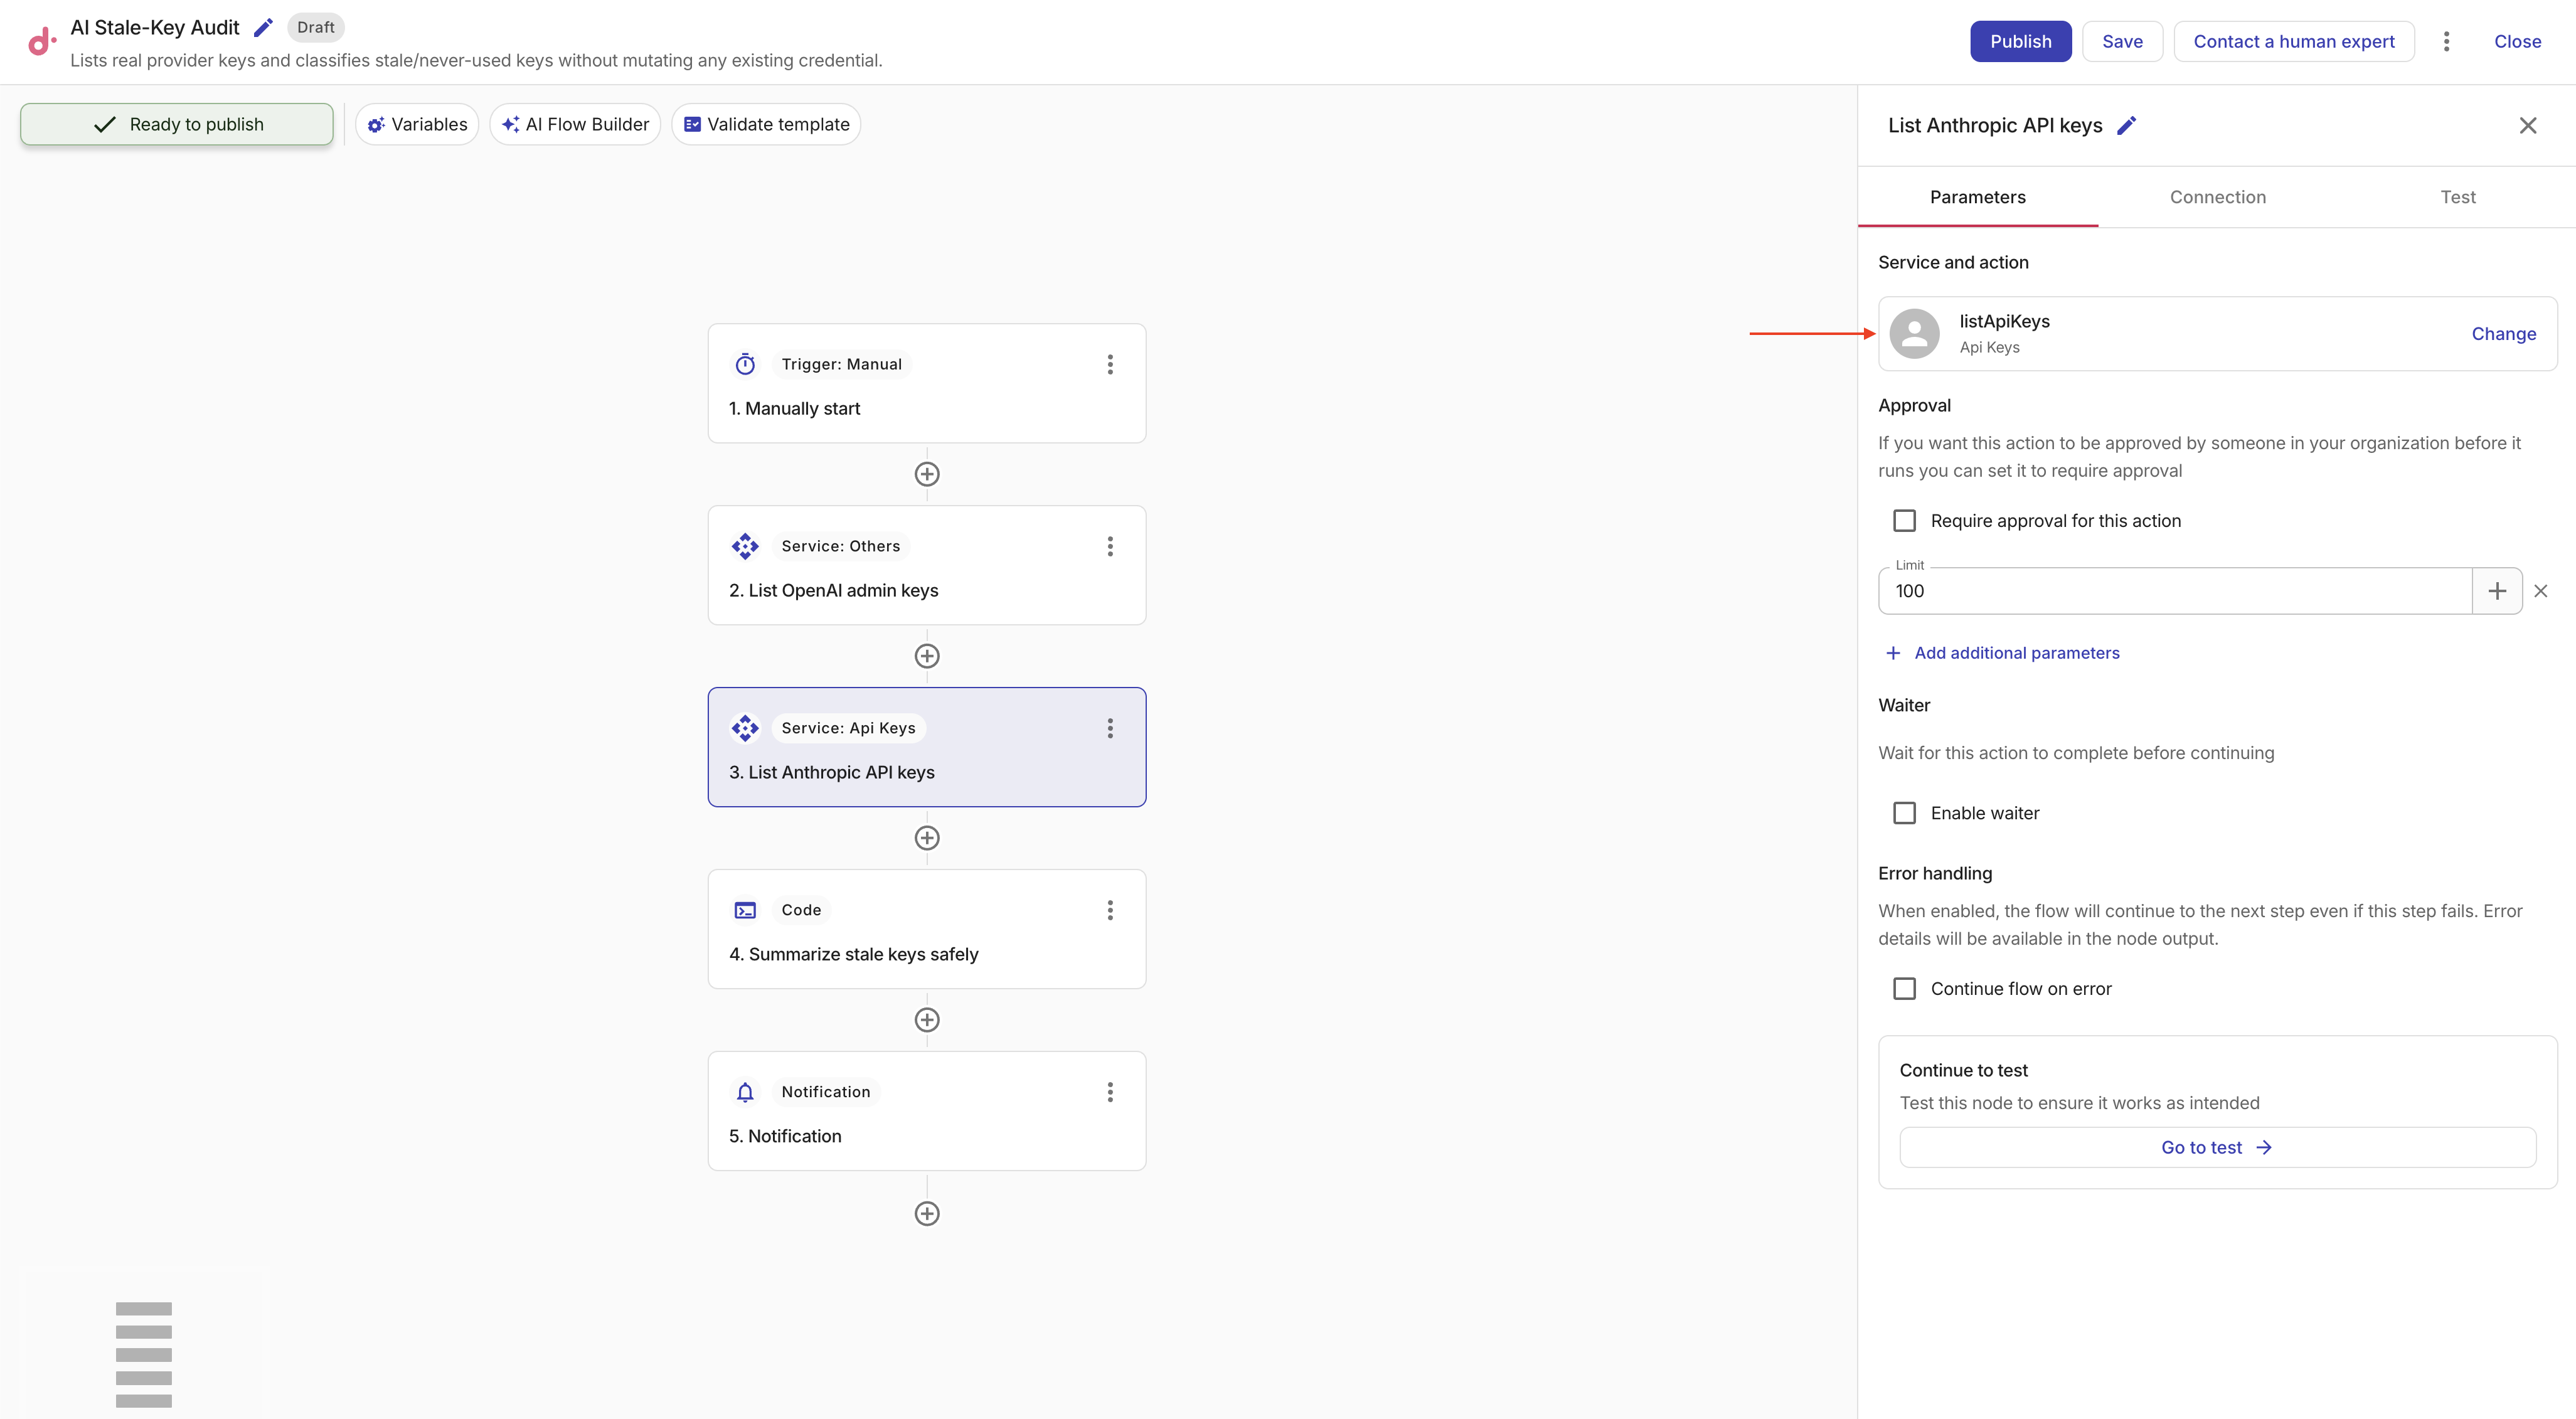This screenshot has height=1419, width=2576.
Task: Open the list widget at bottom-left canvas
Action: click(144, 1354)
